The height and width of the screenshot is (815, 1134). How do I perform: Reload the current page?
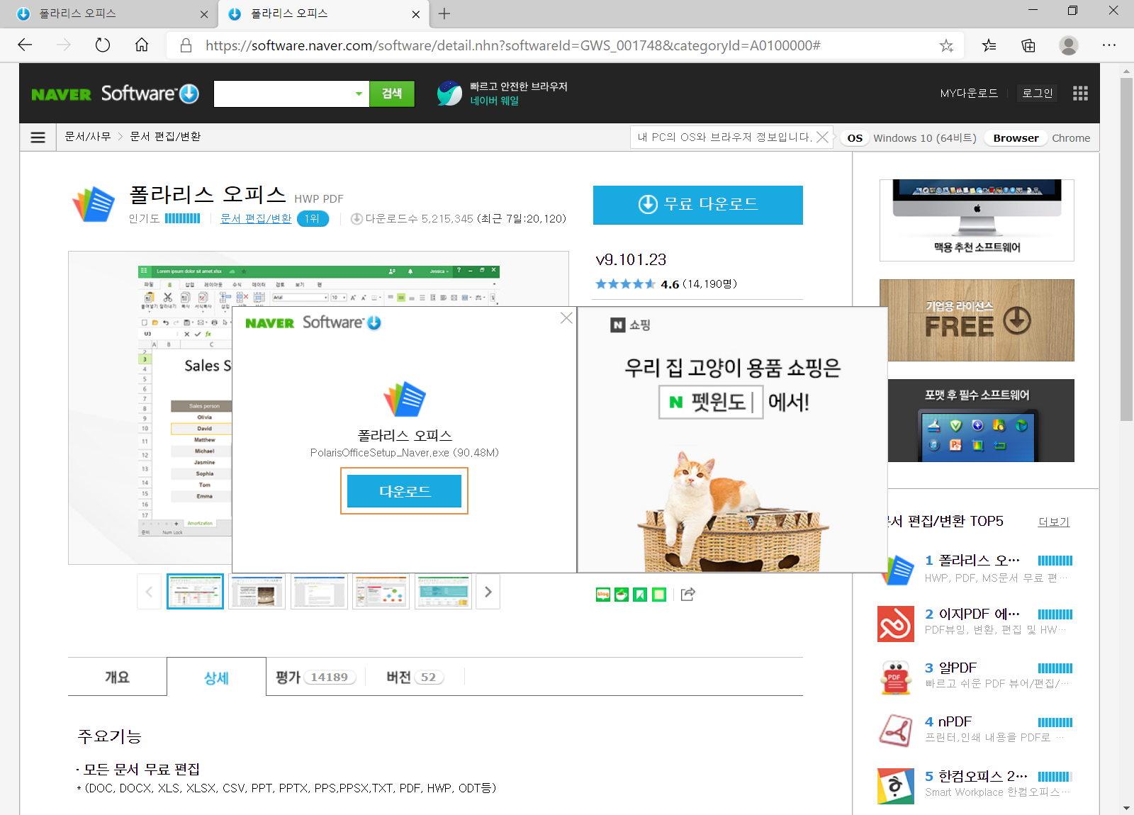coord(103,45)
